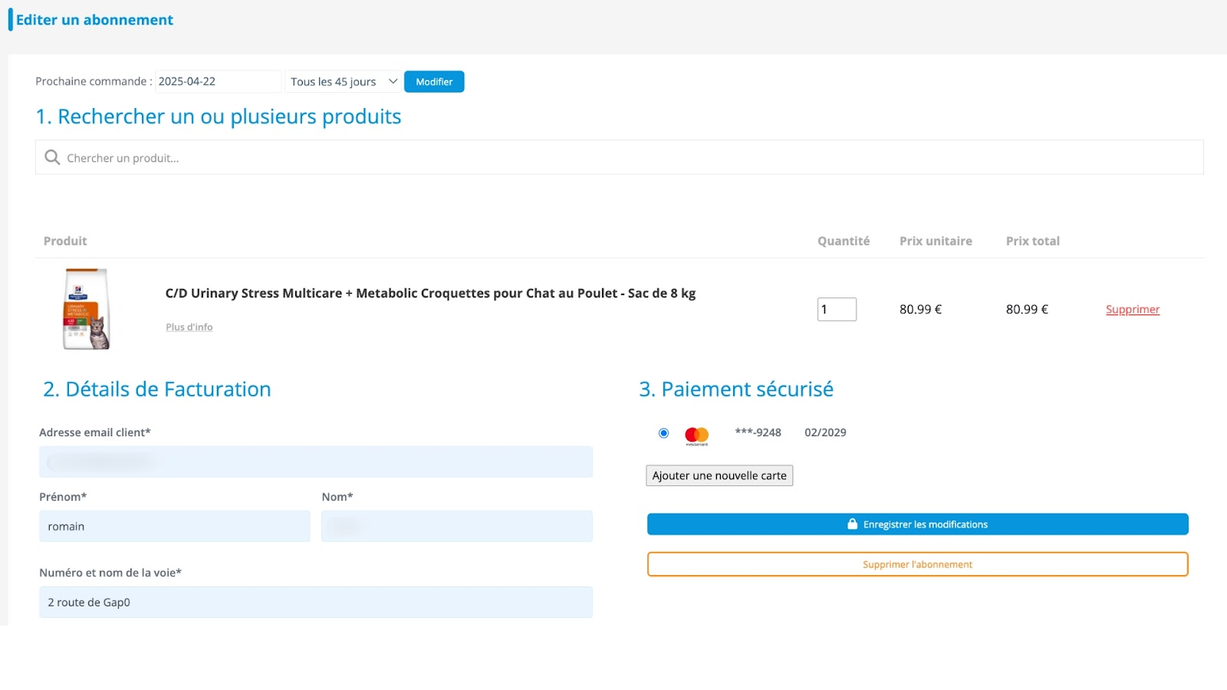Click the Mastercard logo icon
This screenshot has height=690, width=1227.
coord(696,435)
